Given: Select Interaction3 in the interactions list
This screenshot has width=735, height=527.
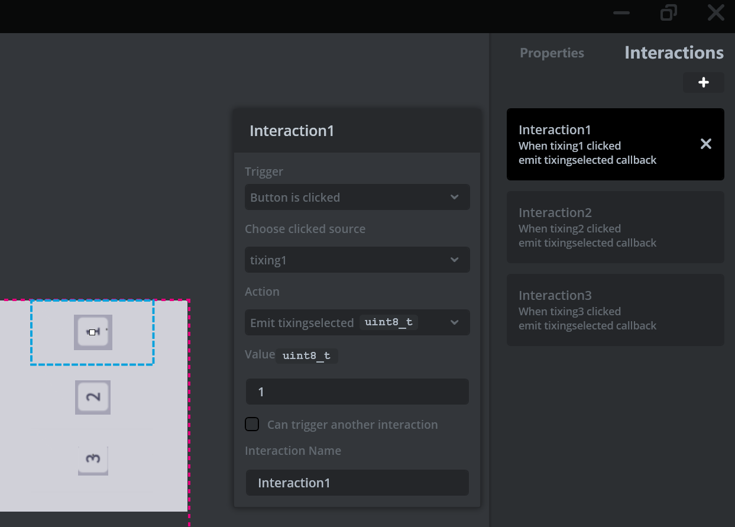Looking at the screenshot, I should pos(616,310).
